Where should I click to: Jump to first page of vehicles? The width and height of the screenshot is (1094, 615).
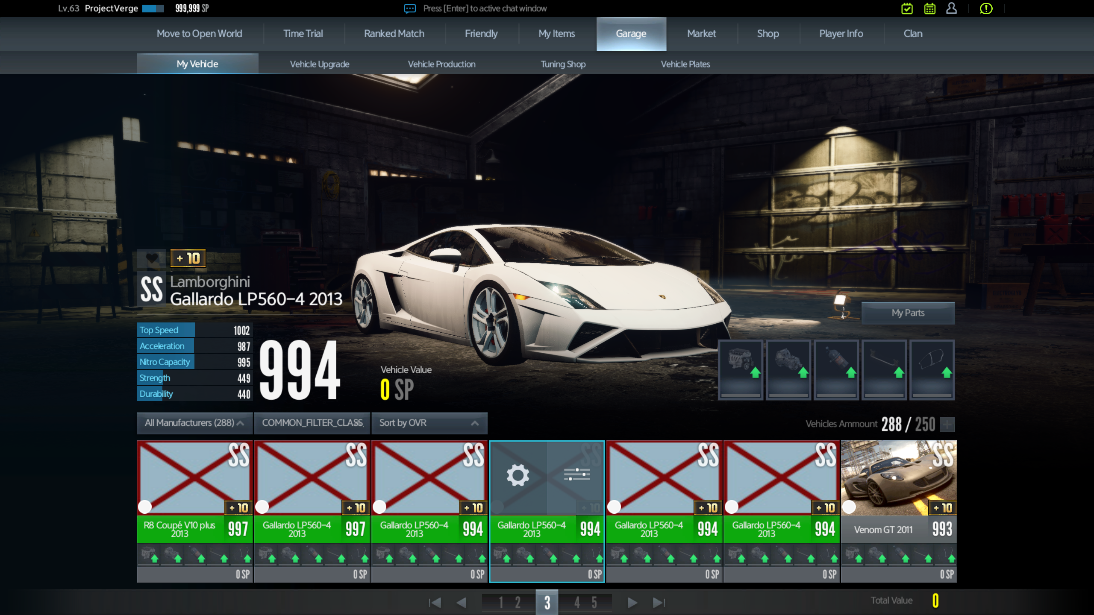tap(435, 603)
